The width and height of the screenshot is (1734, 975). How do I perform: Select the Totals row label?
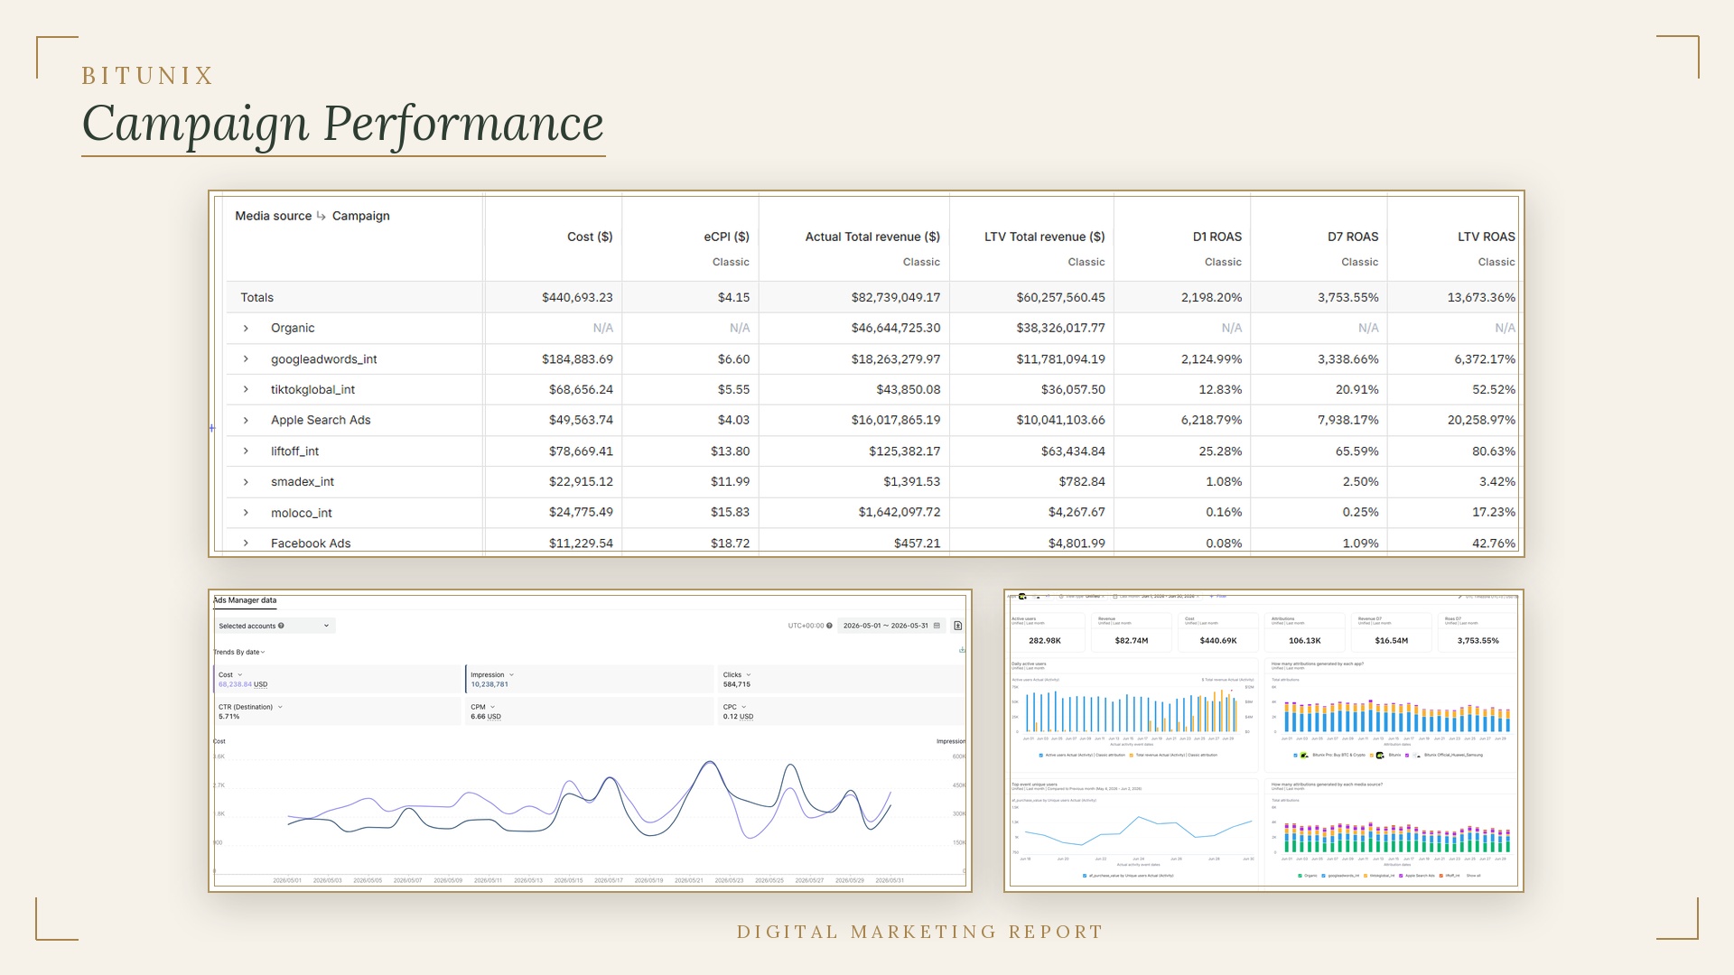point(256,298)
